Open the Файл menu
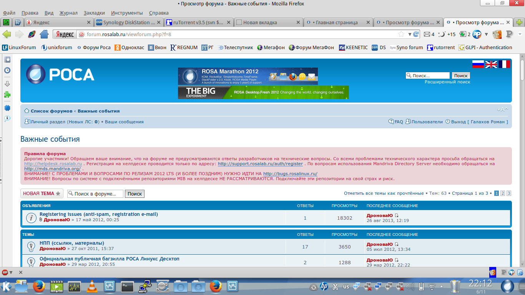Viewport: 525px width, 295px height. [9, 13]
